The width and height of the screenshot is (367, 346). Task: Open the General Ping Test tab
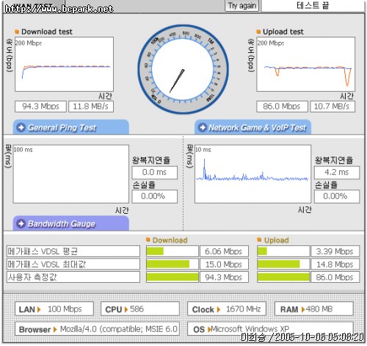tap(71, 127)
